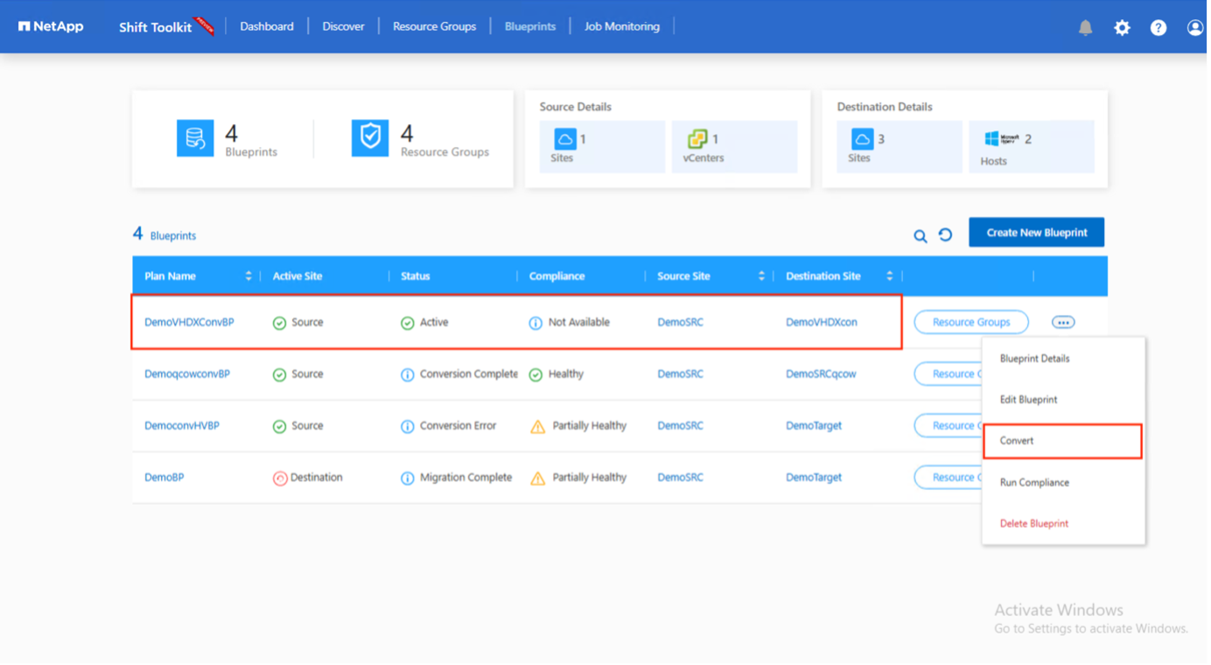Click the Hyper-V Hosts icon
This screenshot has height=665, width=1211.
point(1002,139)
